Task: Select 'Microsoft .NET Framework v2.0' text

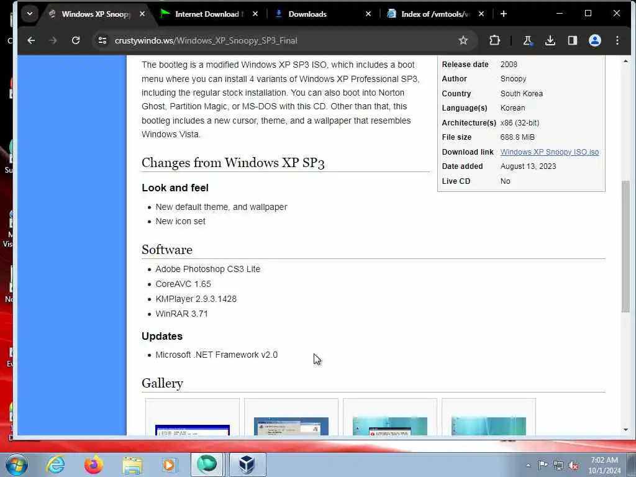Action: click(x=216, y=355)
